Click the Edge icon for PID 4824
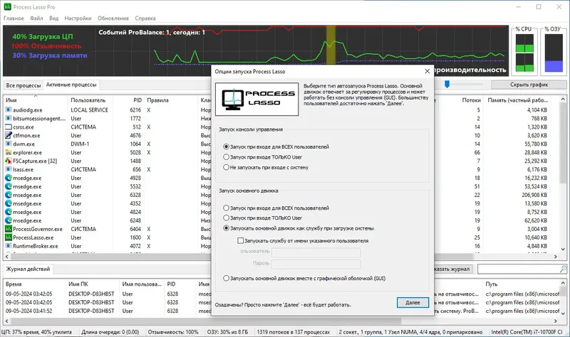570x337 pixels. (9, 212)
